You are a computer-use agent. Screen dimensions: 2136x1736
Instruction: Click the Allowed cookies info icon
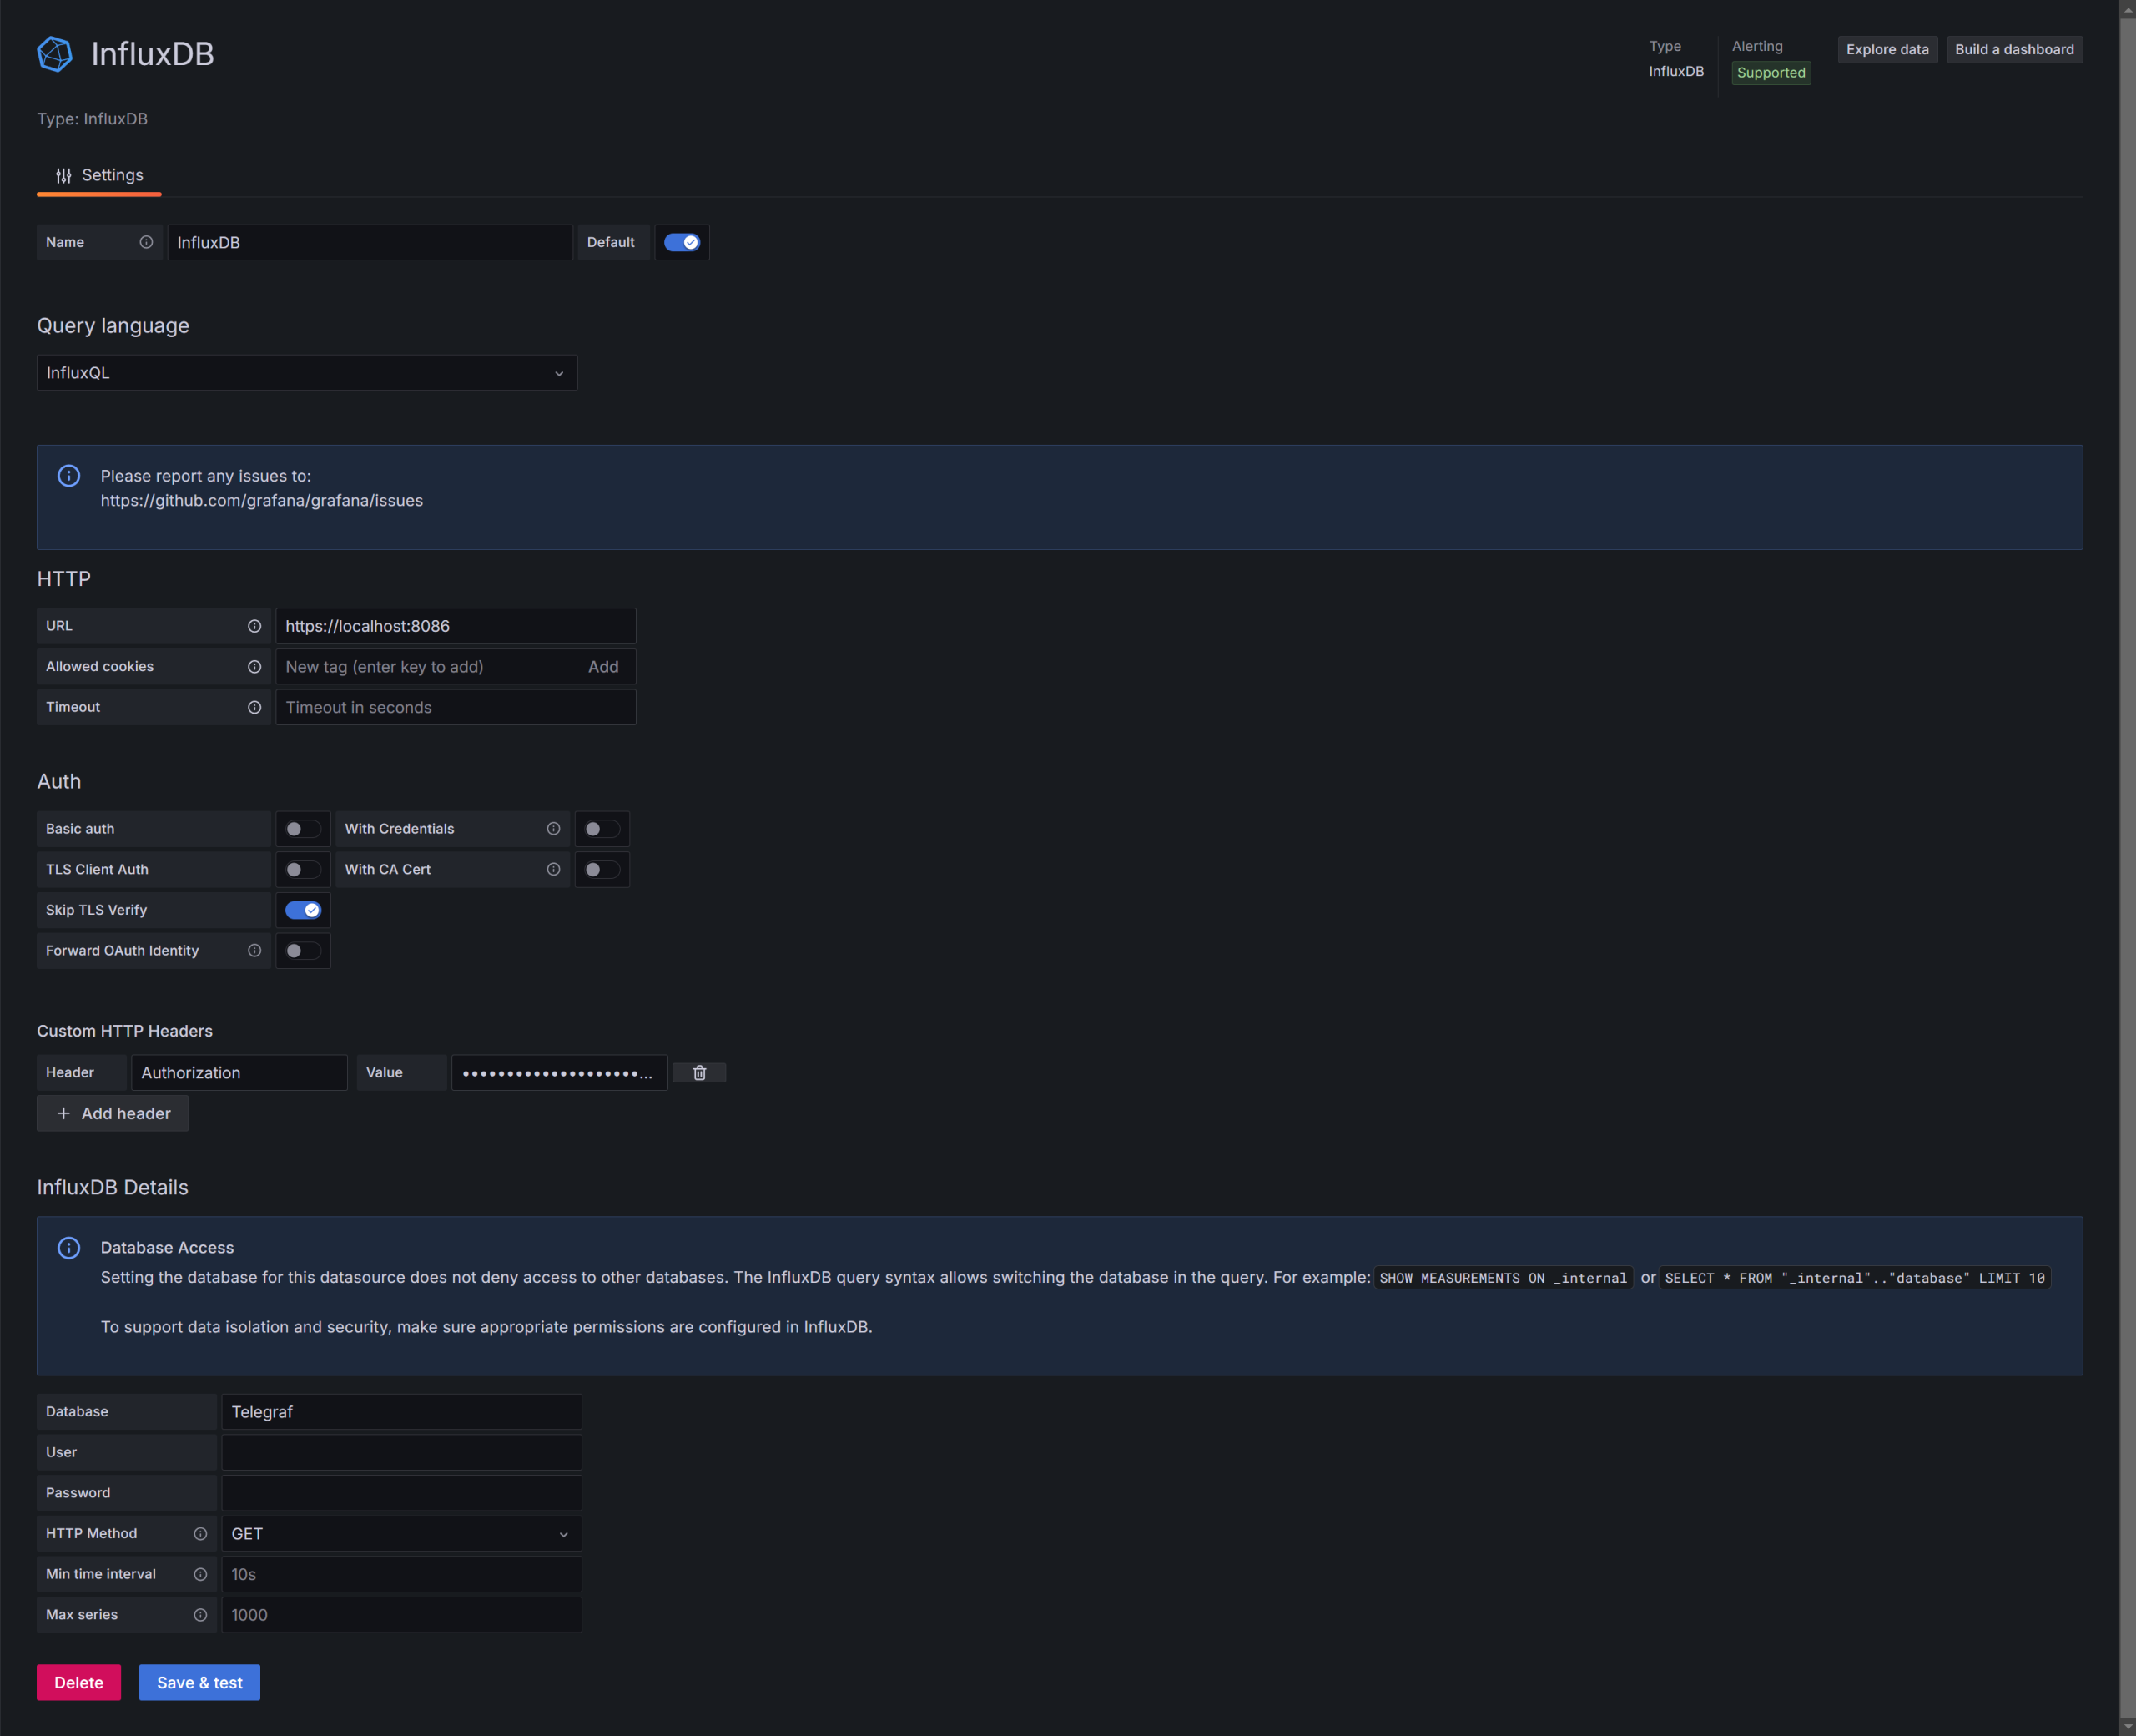254,667
